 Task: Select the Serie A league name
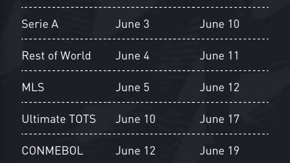[40, 24]
